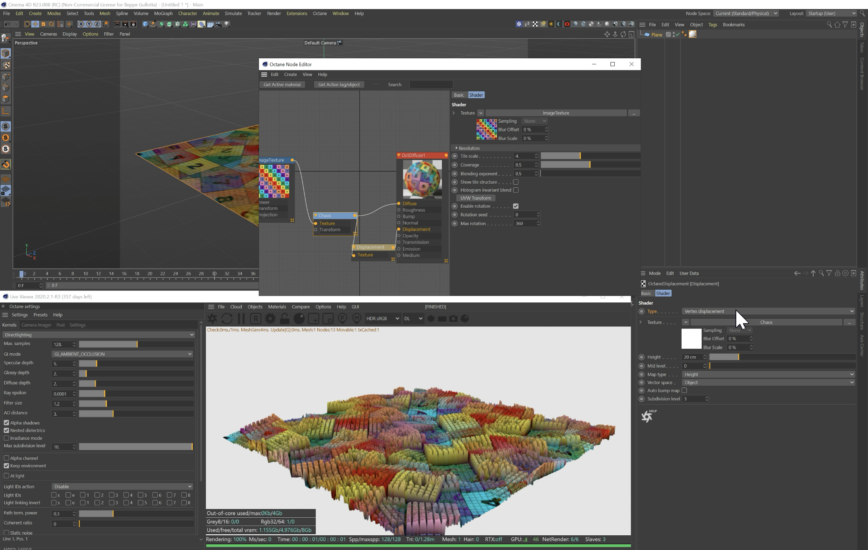Expand the Resolution section

457,148
